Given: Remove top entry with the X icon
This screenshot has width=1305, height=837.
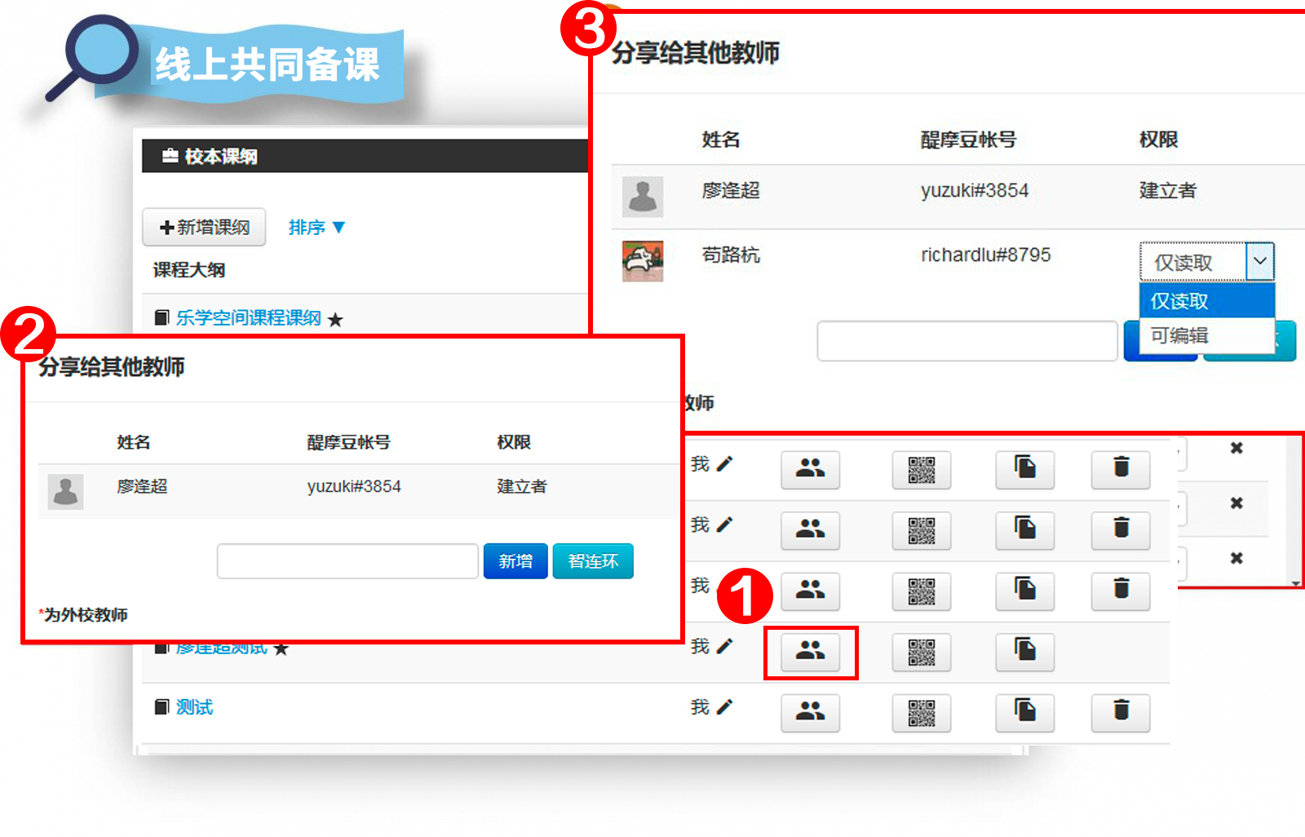Looking at the screenshot, I should [x=1236, y=448].
